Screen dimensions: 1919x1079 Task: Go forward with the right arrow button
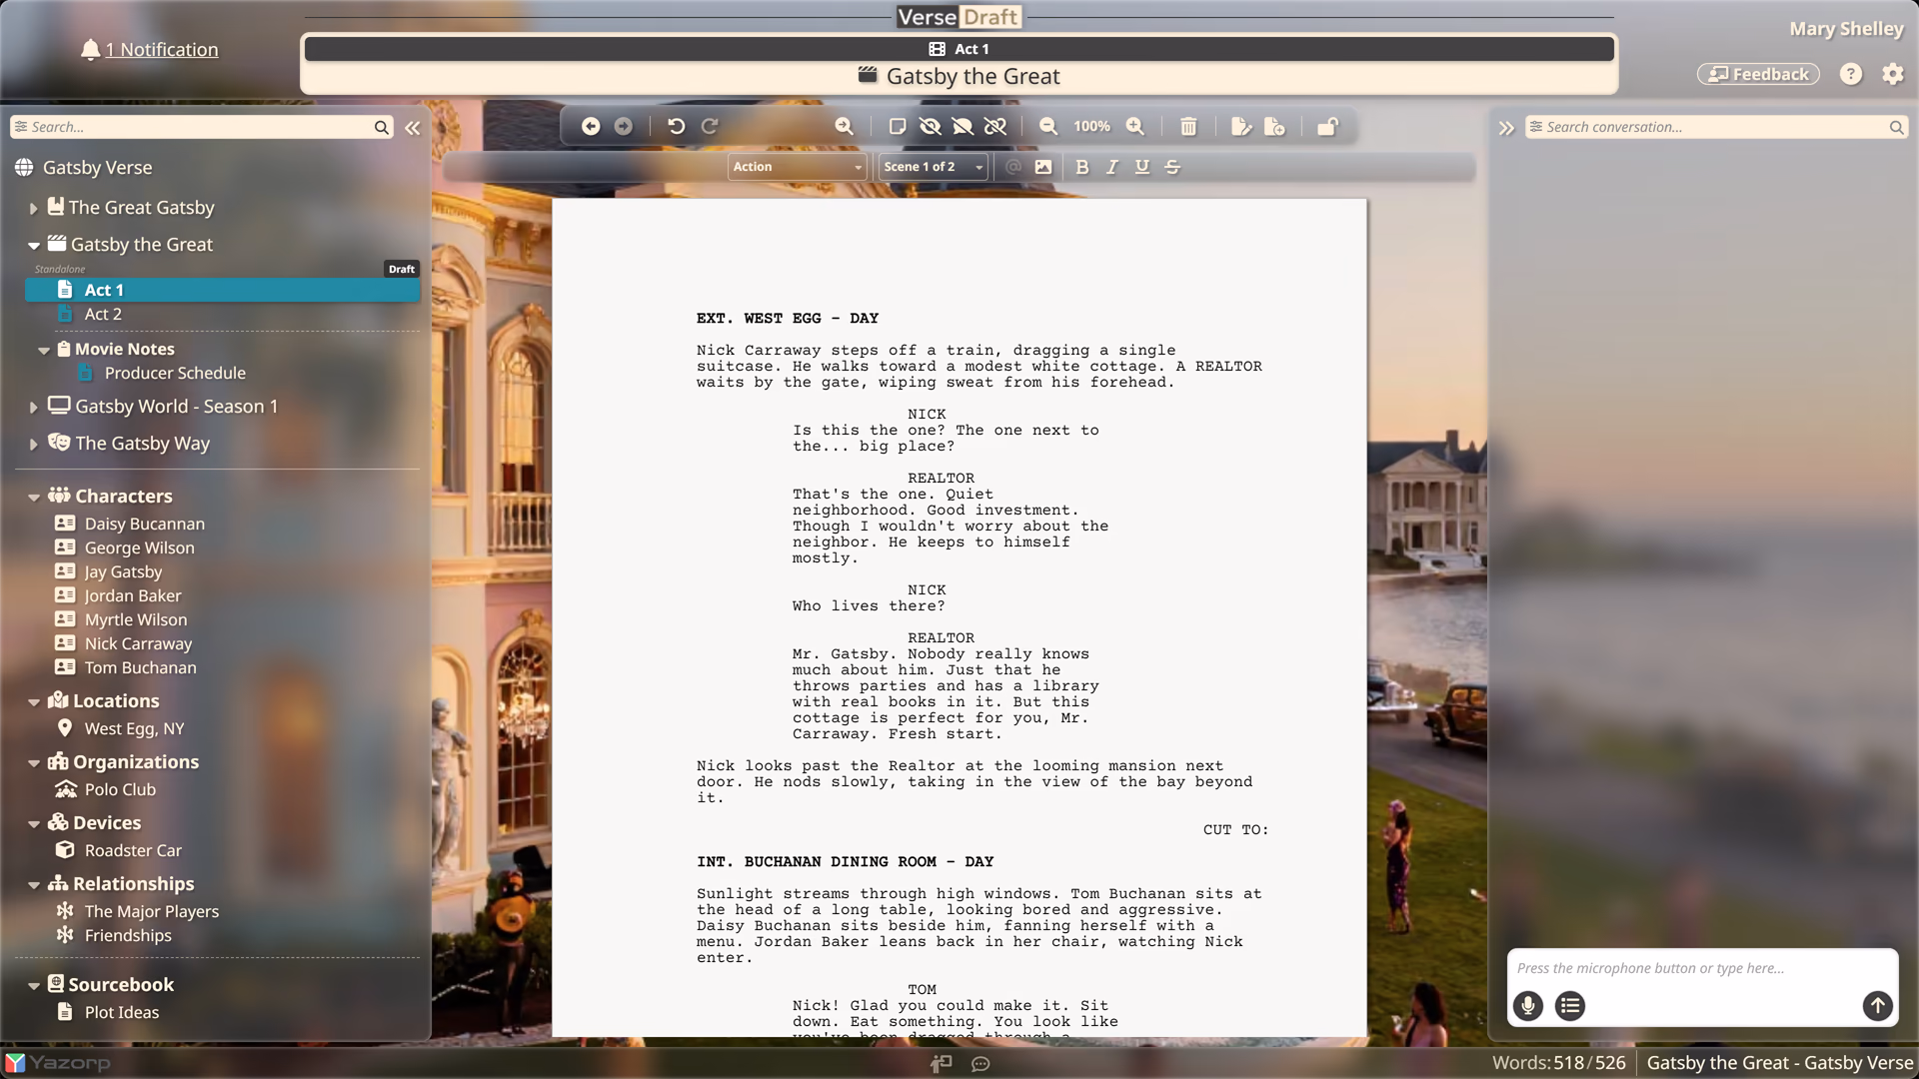[623, 126]
